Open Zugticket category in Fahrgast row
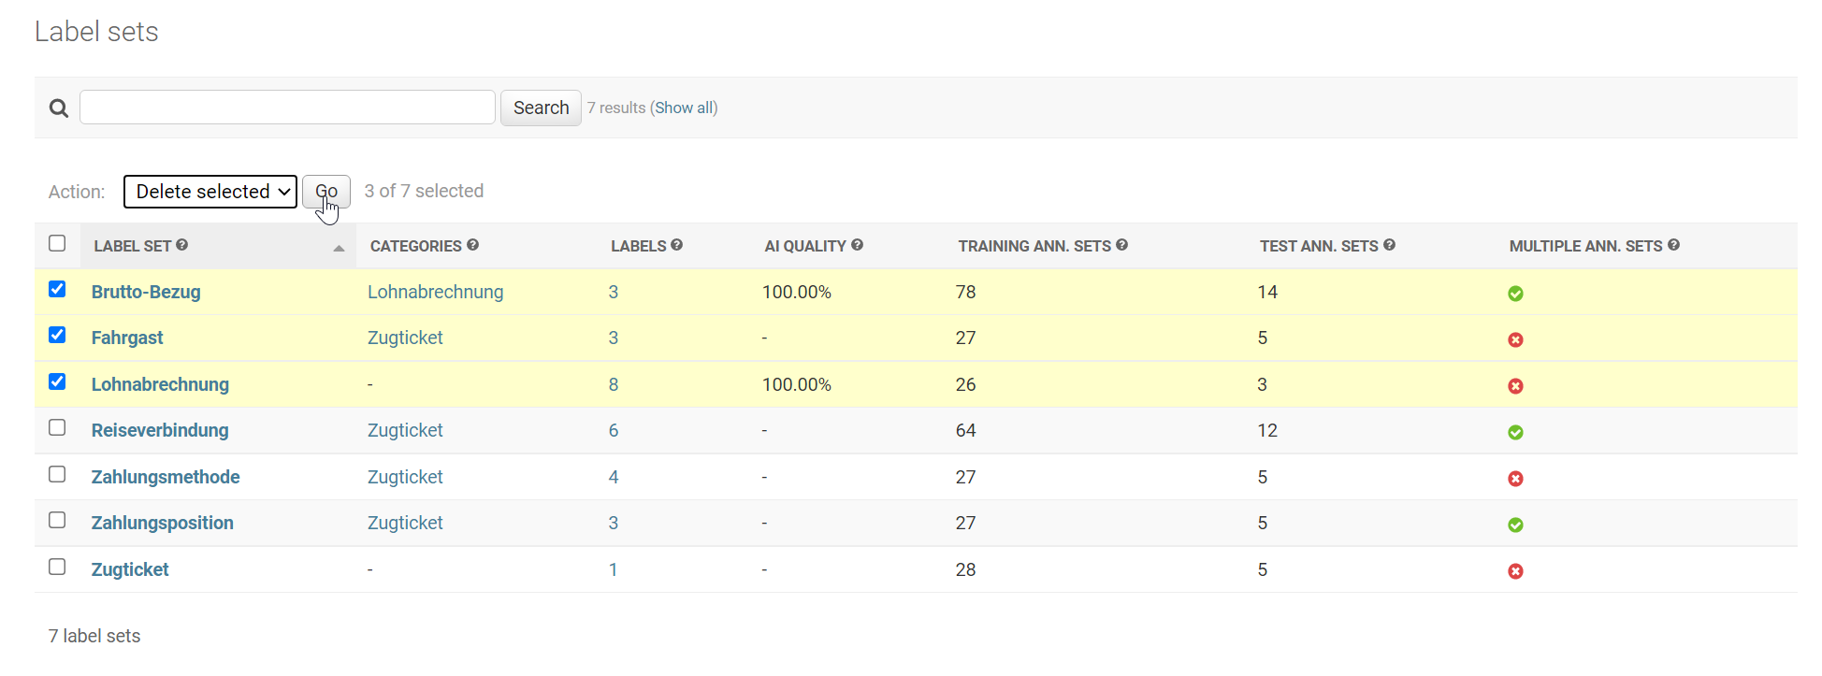 405,338
